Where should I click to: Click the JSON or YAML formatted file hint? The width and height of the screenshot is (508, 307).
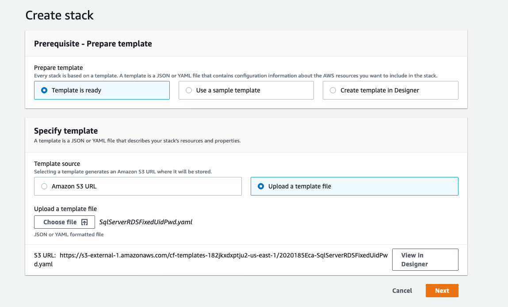pos(69,234)
